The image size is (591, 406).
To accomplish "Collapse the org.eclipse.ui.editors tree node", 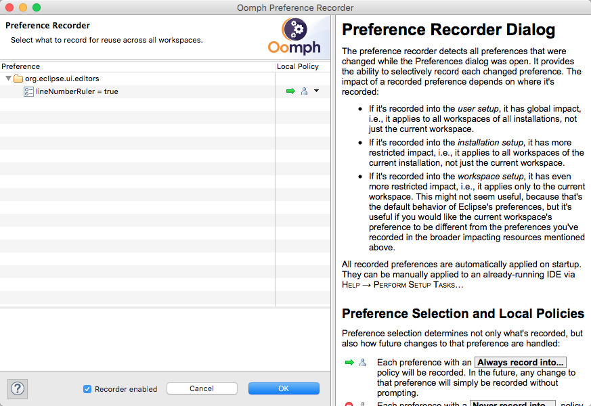I will pyautogui.click(x=8, y=78).
